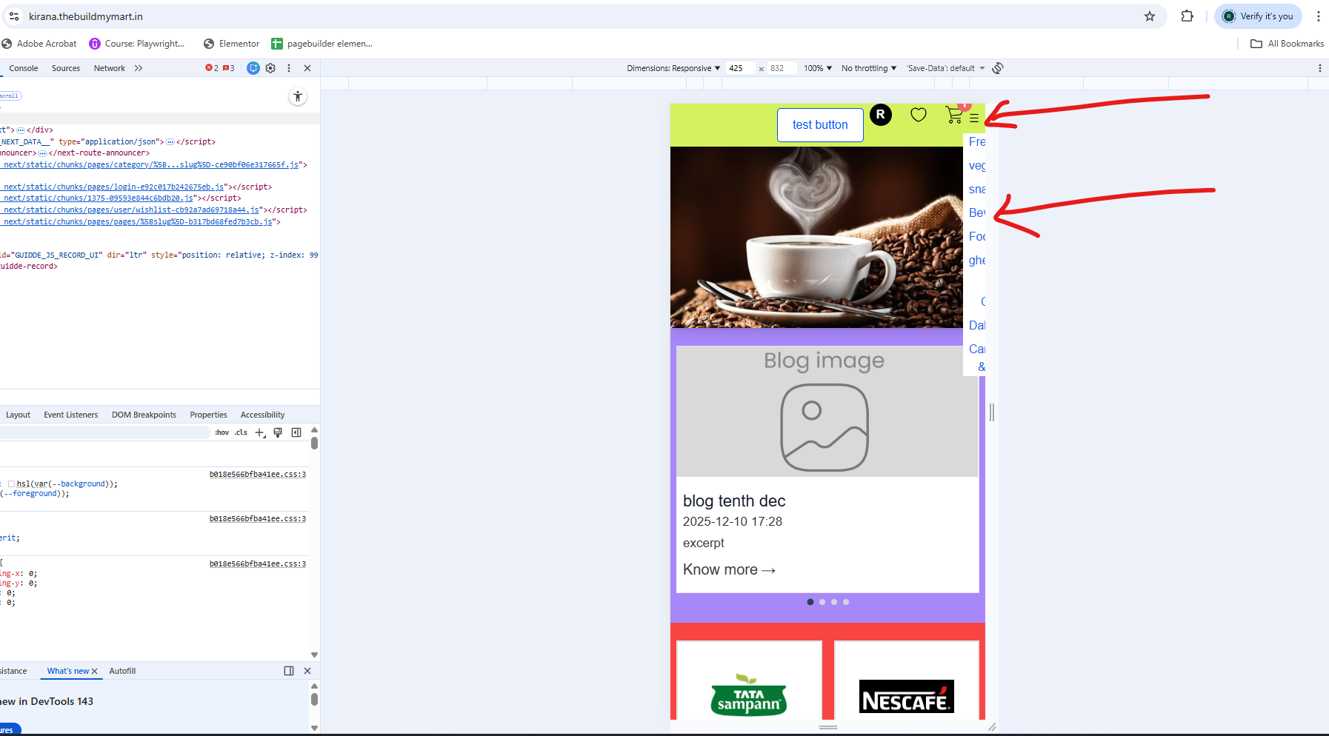
Task: Focus the styles filter input
Action: coord(105,432)
